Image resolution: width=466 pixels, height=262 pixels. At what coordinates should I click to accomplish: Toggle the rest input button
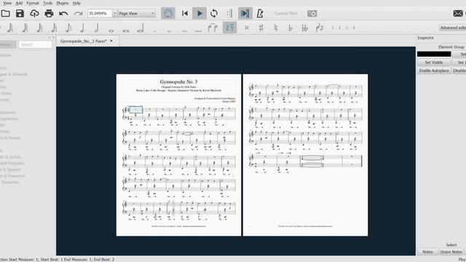click(x=230, y=28)
